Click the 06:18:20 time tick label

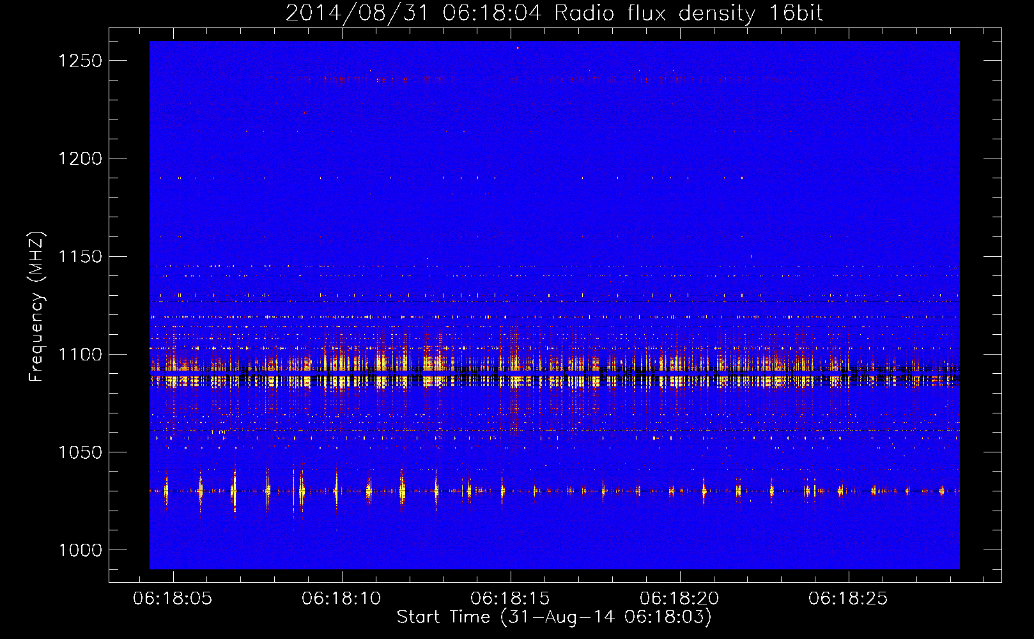tap(679, 599)
